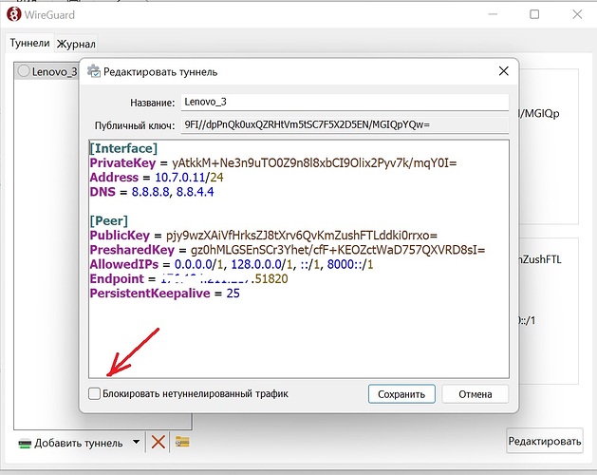Export tunnels to zip folder icon
Screen dimensions: 597x475
tap(182, 442)
